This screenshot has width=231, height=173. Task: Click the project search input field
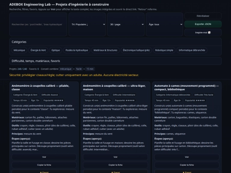pyautogui.click(x=38, y=24)
